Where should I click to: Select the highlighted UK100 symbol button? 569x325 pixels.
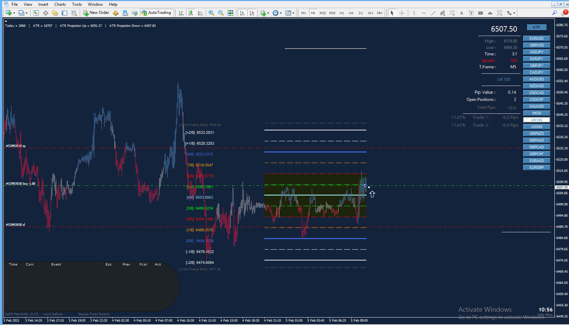(536, 120)
